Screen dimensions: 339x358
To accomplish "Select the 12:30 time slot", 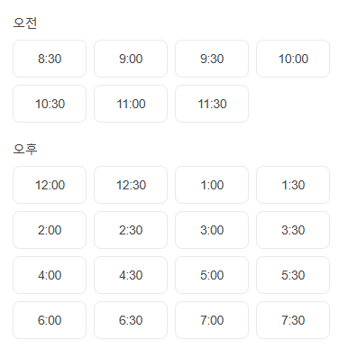I will coord(131,185).
